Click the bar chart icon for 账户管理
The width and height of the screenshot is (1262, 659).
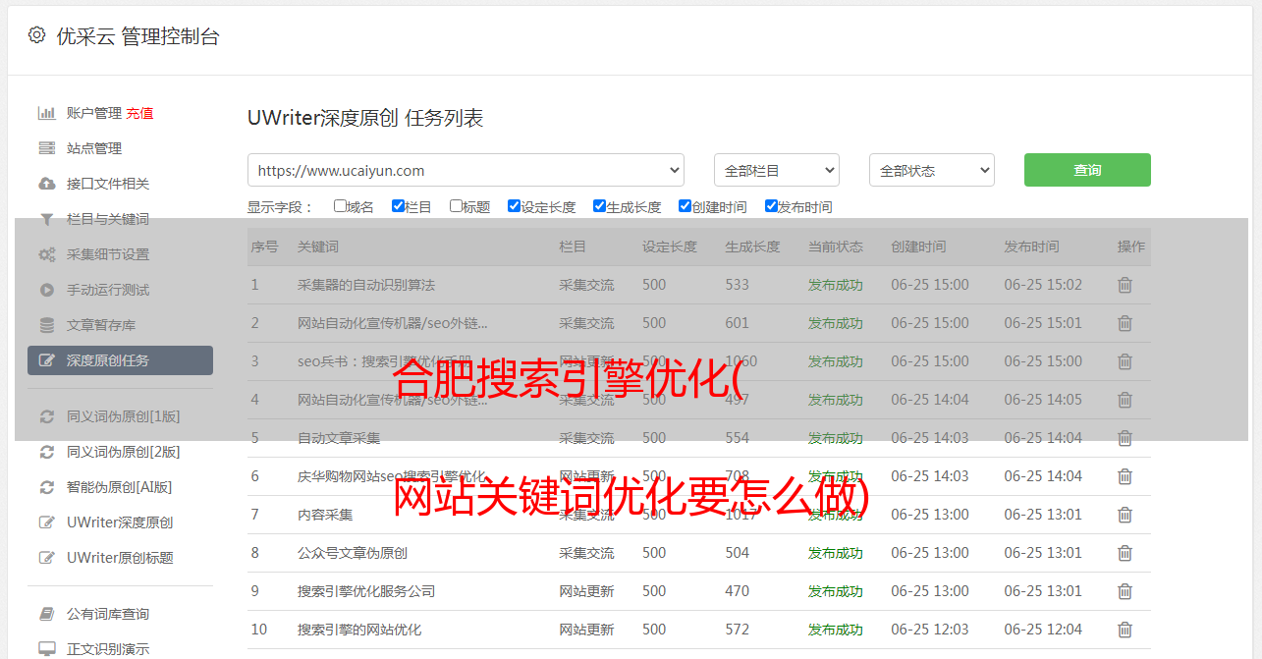[46, 113]
